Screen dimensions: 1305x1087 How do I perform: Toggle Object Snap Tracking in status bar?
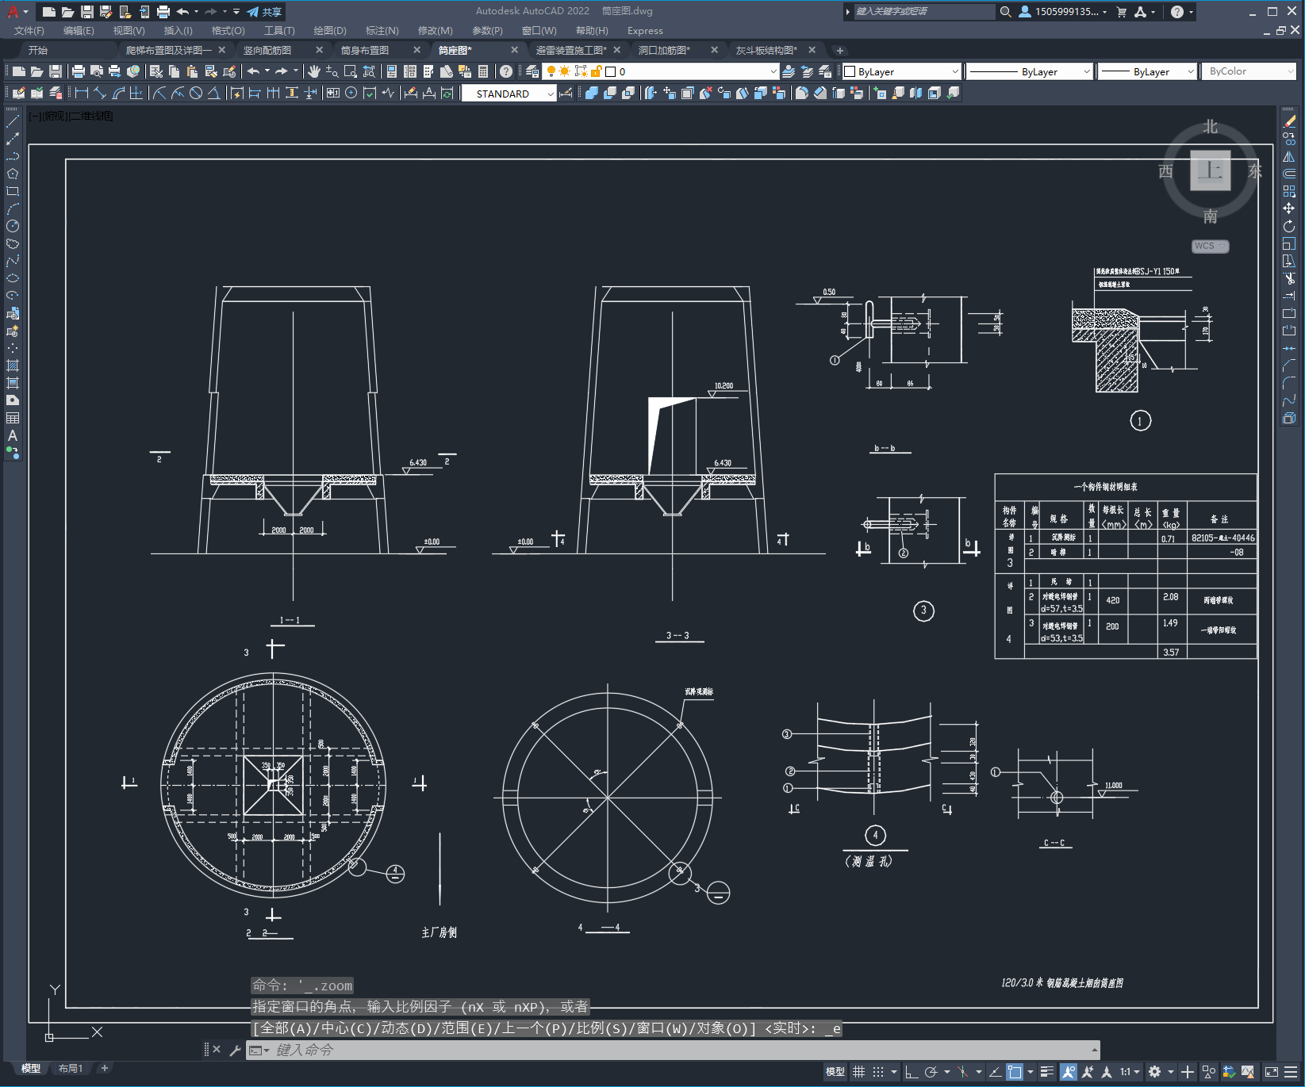(995, 1072)
